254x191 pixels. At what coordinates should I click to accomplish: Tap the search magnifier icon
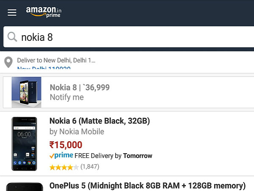[12, 37]
